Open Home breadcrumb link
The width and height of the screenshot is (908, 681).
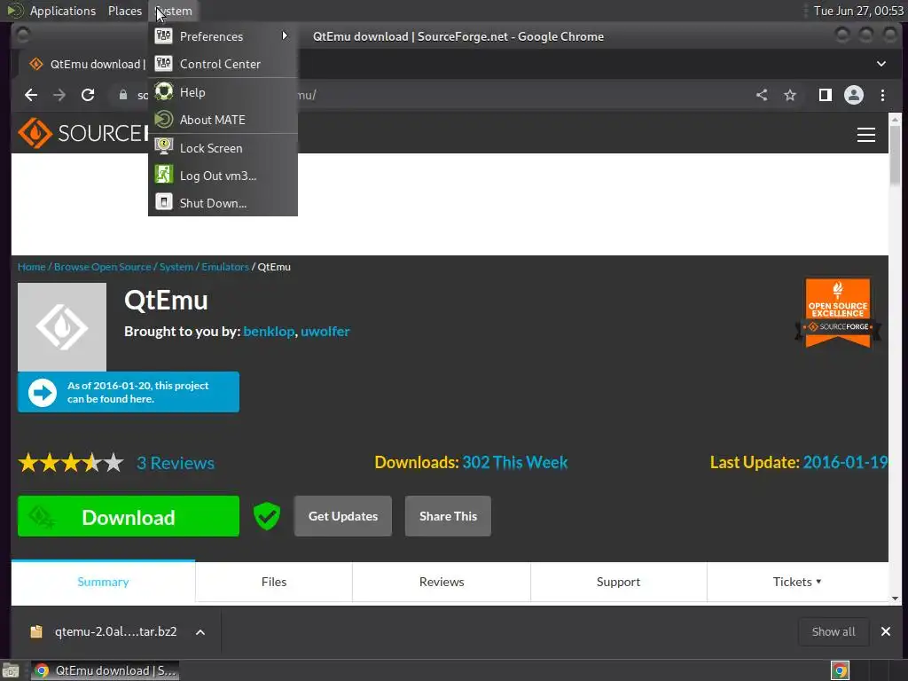(31, 267)
